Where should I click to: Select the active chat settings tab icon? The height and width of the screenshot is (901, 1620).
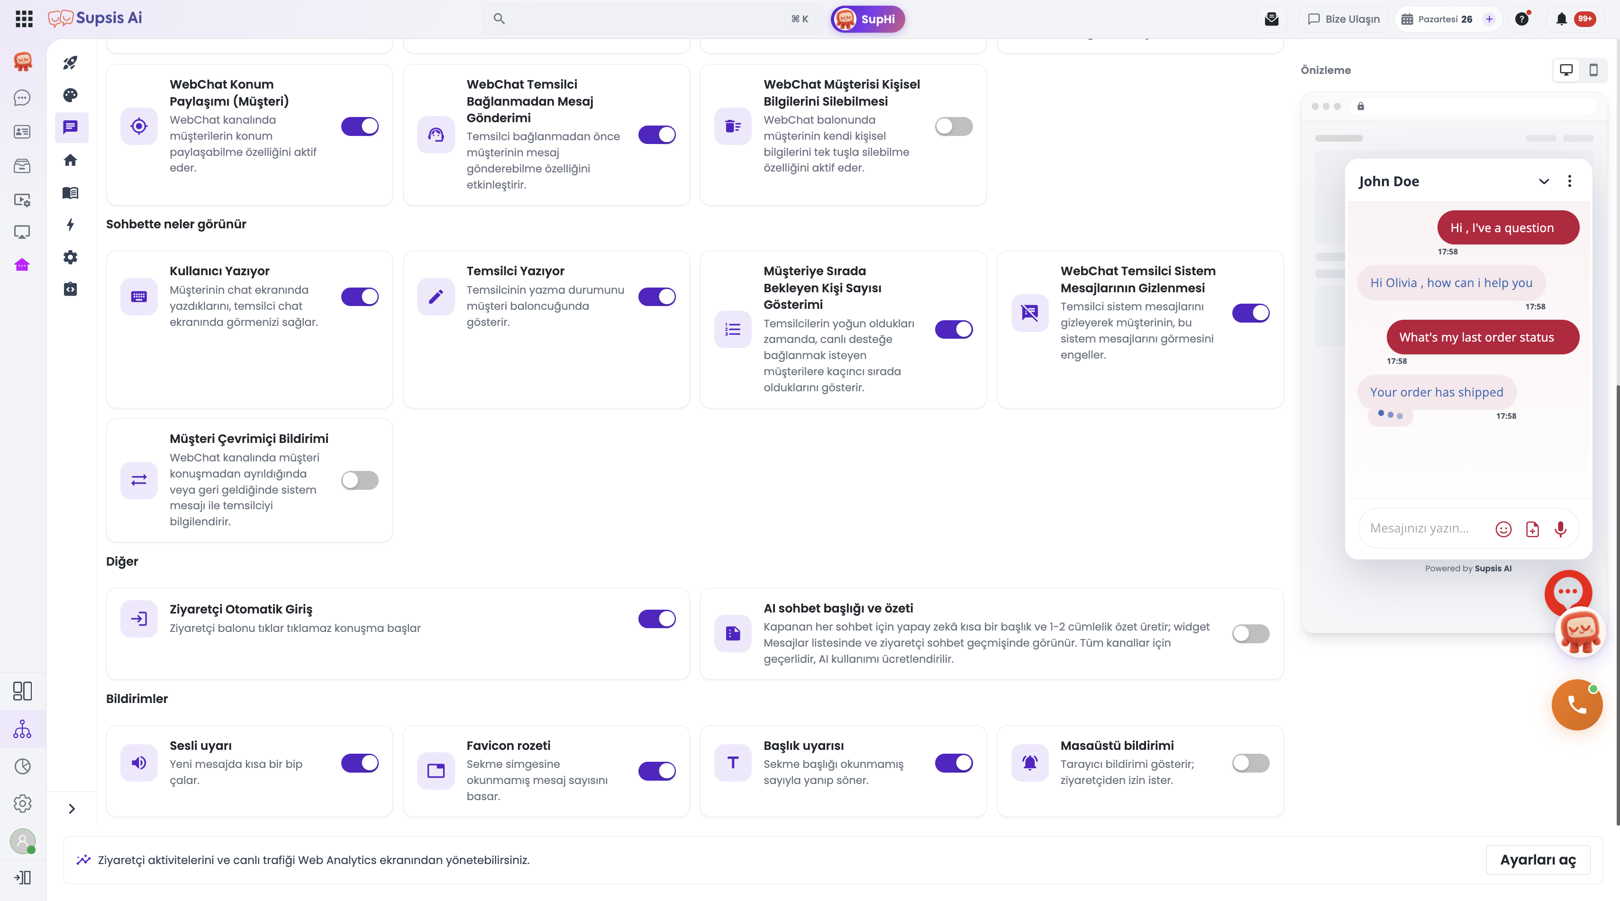pyautogui.click(x=71, y=127)
